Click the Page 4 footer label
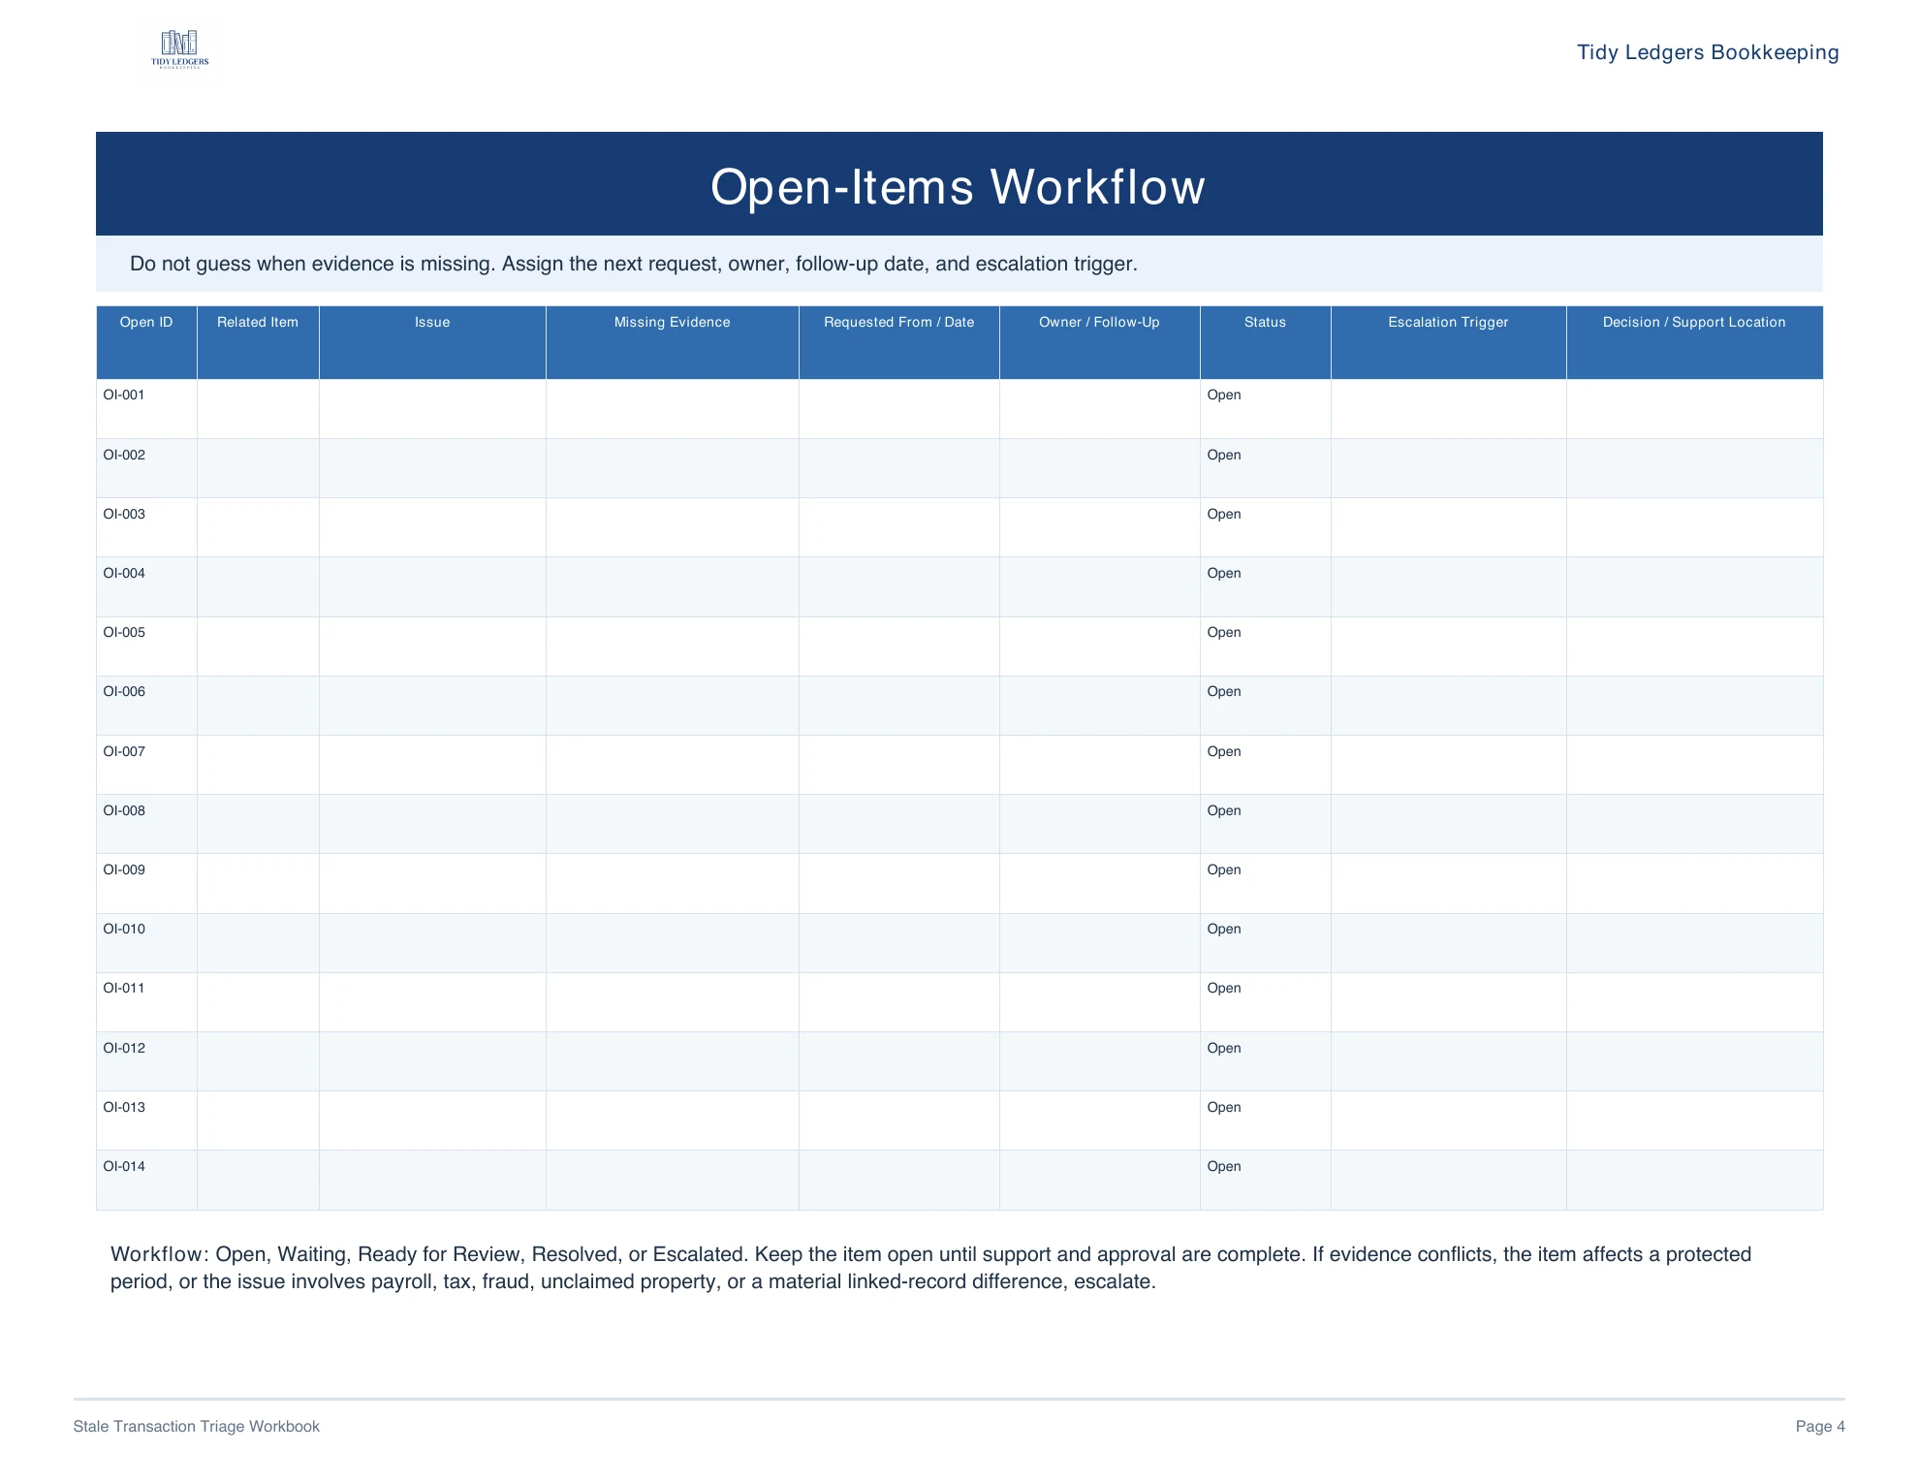1919x1483 pixels. pyautogui.click(x=1820, y=1427)
